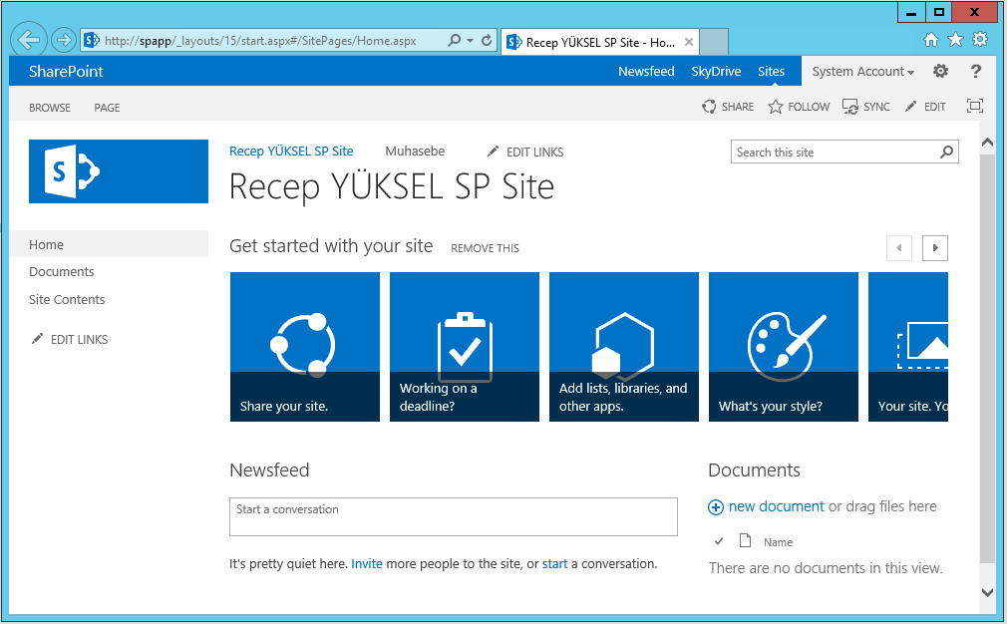Open the SharePoint Settings gear
The width and height of the screenshot is (1007, 624).
[941, 71]
